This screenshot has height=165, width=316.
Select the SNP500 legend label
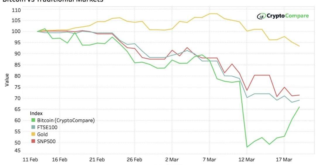46,142
